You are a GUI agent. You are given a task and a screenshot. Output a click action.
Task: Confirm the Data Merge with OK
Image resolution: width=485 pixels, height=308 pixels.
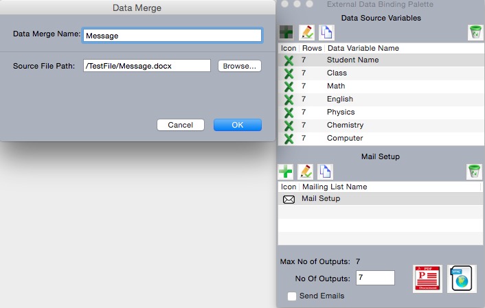tap(238, 125)
